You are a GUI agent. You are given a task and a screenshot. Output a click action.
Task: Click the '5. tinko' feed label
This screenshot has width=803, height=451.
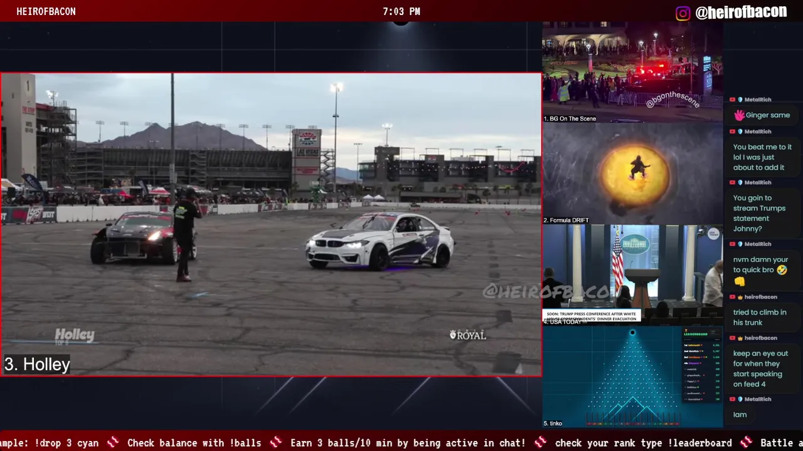(553, 423)
